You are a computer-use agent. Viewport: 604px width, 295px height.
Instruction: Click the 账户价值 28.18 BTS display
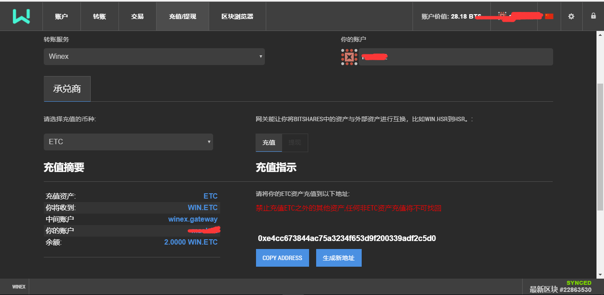[451, 16]
